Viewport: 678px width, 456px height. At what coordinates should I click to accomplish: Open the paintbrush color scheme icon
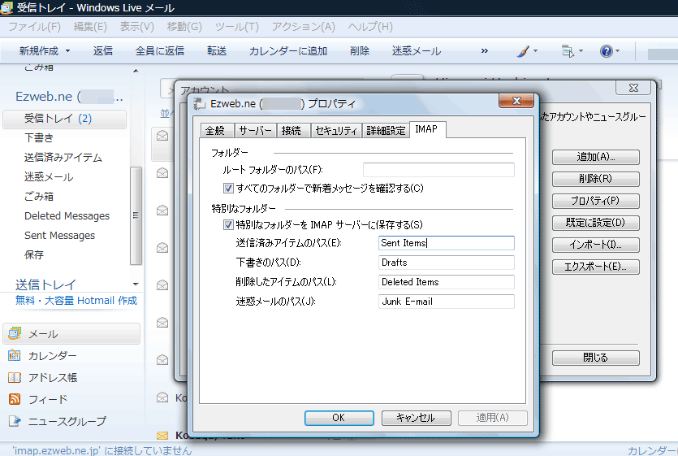click(x=523, y=51)
